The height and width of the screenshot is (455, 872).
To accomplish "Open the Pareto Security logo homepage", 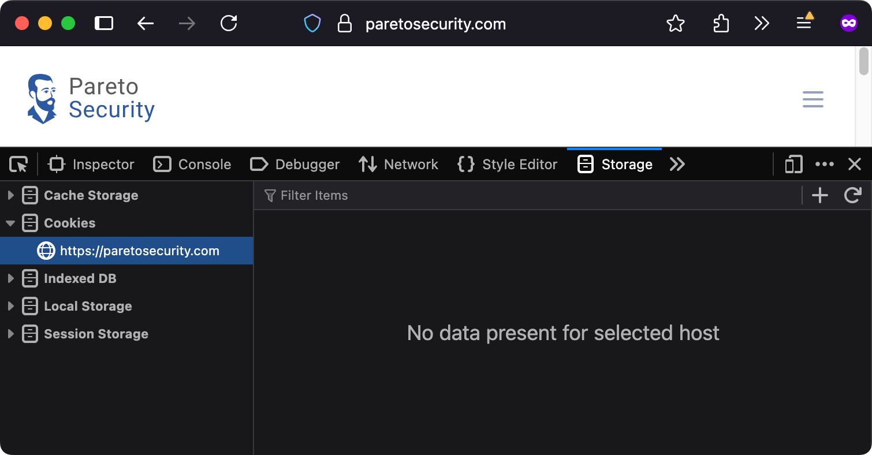I will click(x=91, y=99).
